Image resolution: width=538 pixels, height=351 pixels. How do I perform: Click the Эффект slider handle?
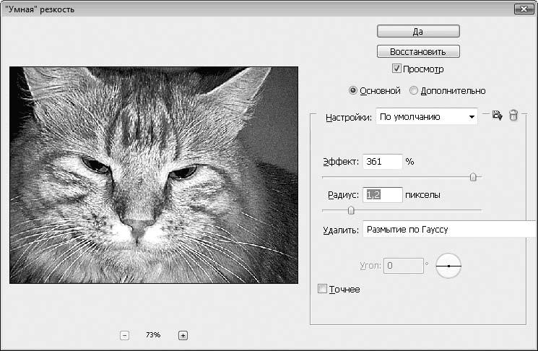coord(473,177)
